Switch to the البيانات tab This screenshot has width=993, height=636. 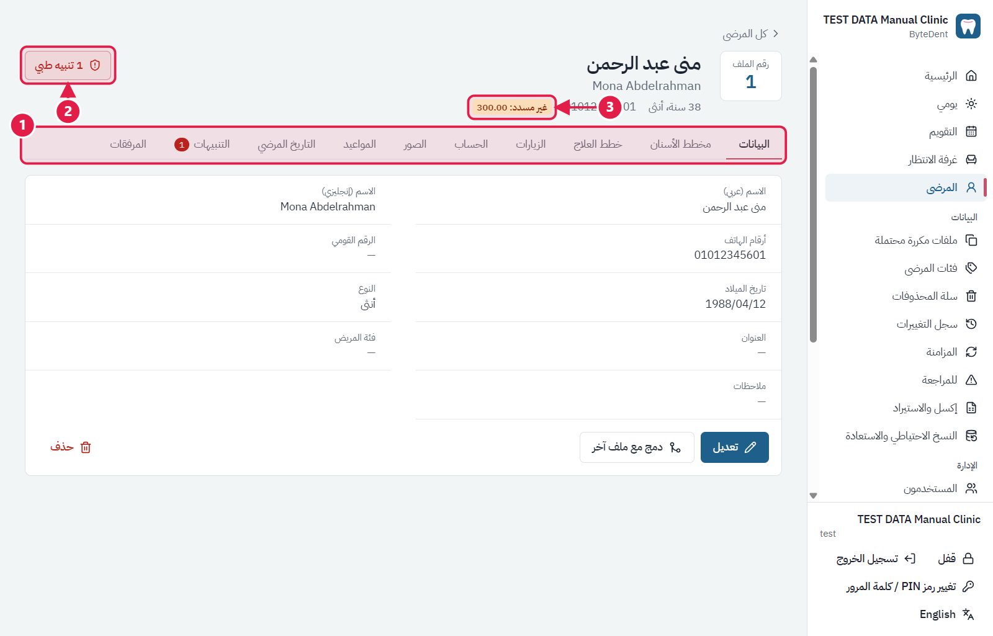pos(753,145)
